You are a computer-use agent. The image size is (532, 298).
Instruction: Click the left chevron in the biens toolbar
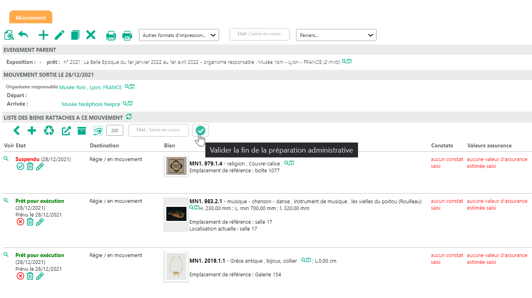[x=17, y=131]
